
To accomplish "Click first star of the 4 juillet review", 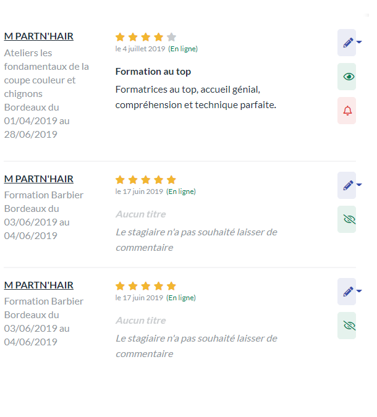I will click(121, 37).
